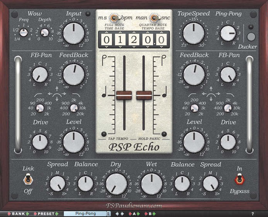Go to next preset with grey right arrow
Viewport: 268px width, 217px height.
(x=122, y=214)
